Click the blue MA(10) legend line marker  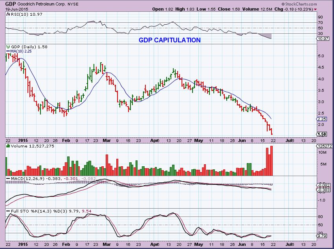(x=8, y=51)
